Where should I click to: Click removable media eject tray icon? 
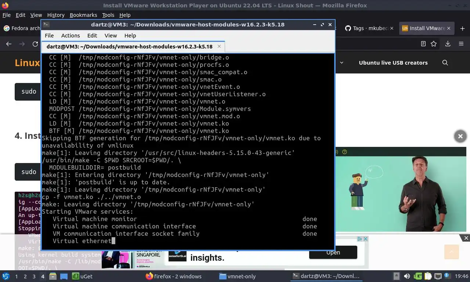click(397, 276)
